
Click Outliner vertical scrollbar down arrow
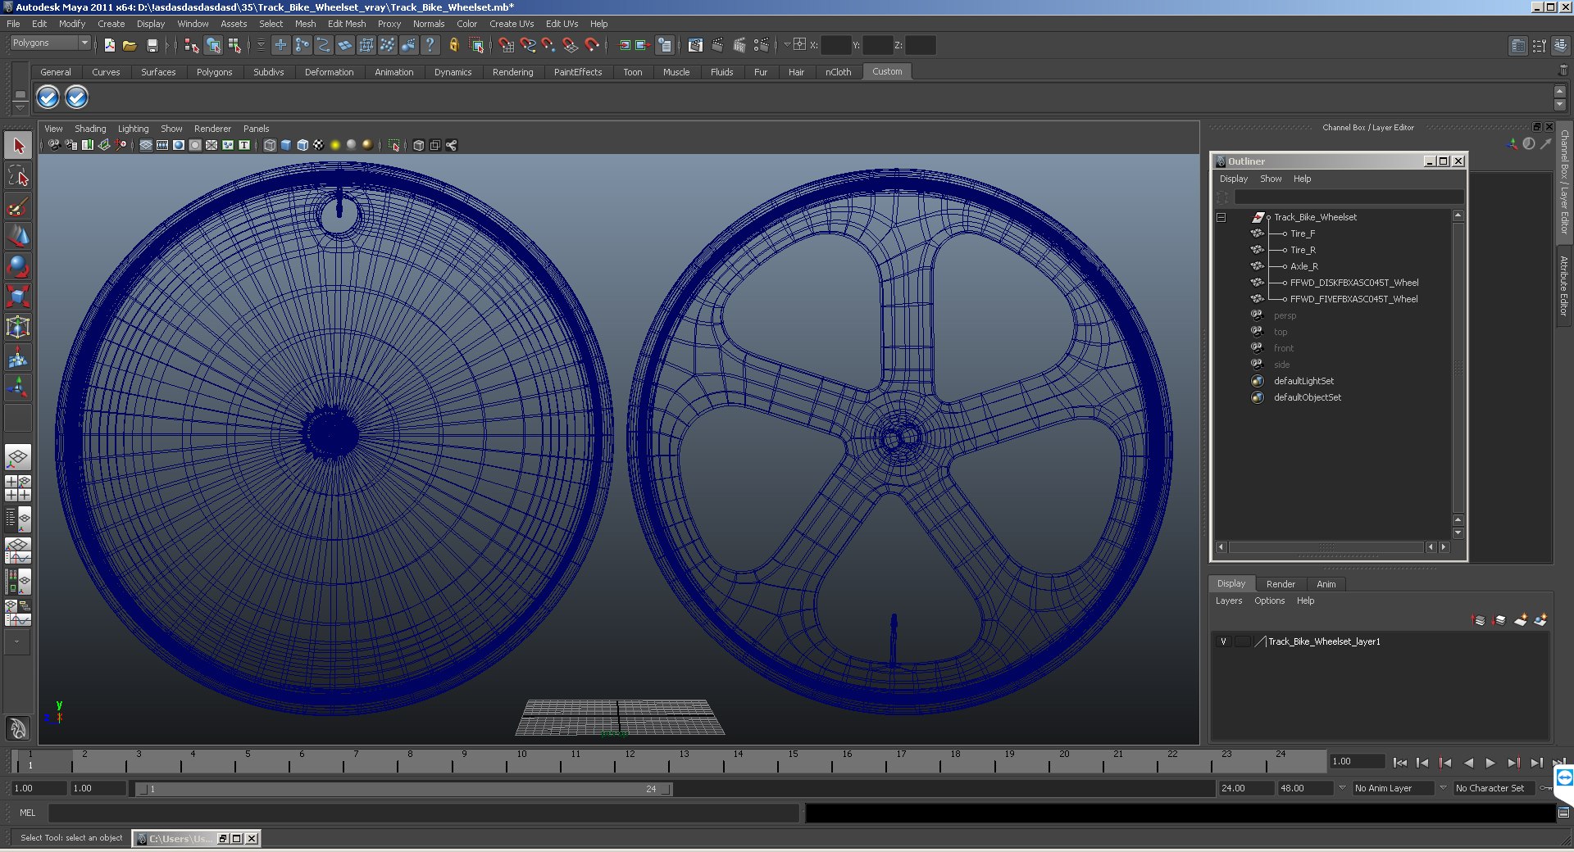(x=1458, y=532)
